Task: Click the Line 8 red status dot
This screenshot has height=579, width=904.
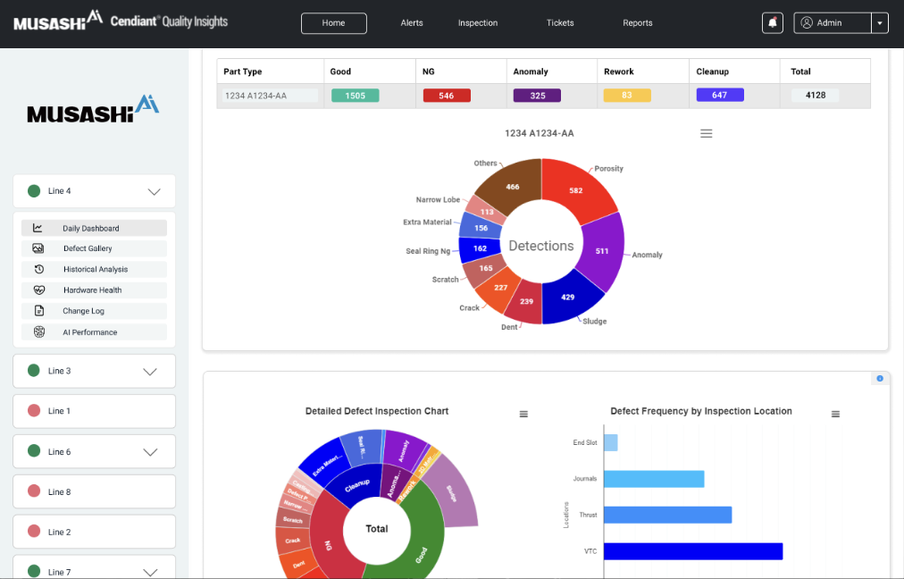Action: point(34,491)
